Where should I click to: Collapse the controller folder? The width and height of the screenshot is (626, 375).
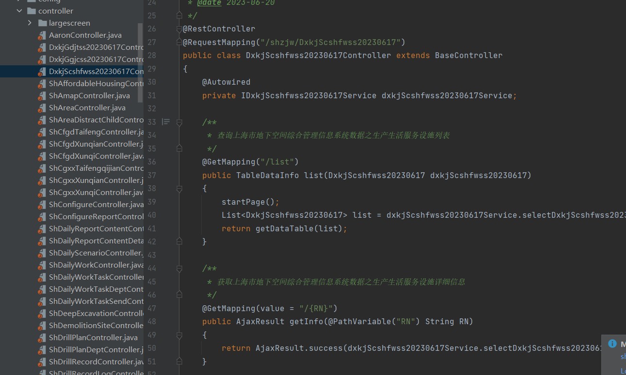click(19, 11)
